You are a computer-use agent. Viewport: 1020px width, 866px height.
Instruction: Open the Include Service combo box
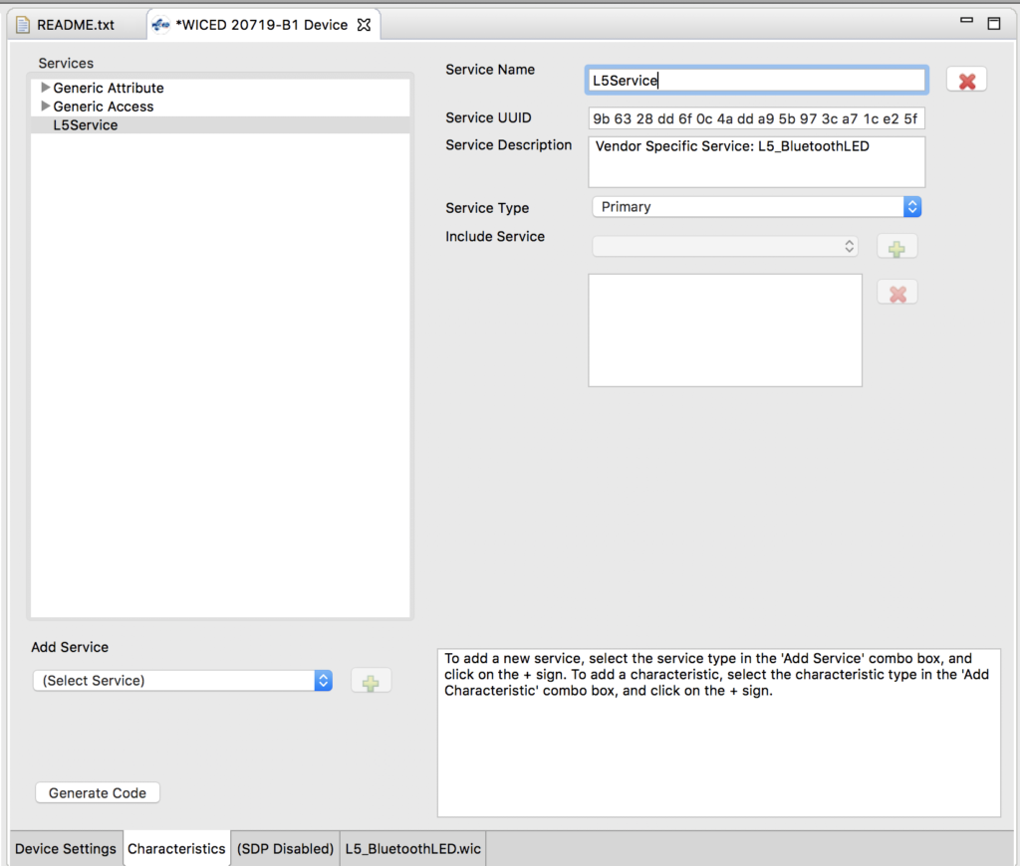click(725, 247)
